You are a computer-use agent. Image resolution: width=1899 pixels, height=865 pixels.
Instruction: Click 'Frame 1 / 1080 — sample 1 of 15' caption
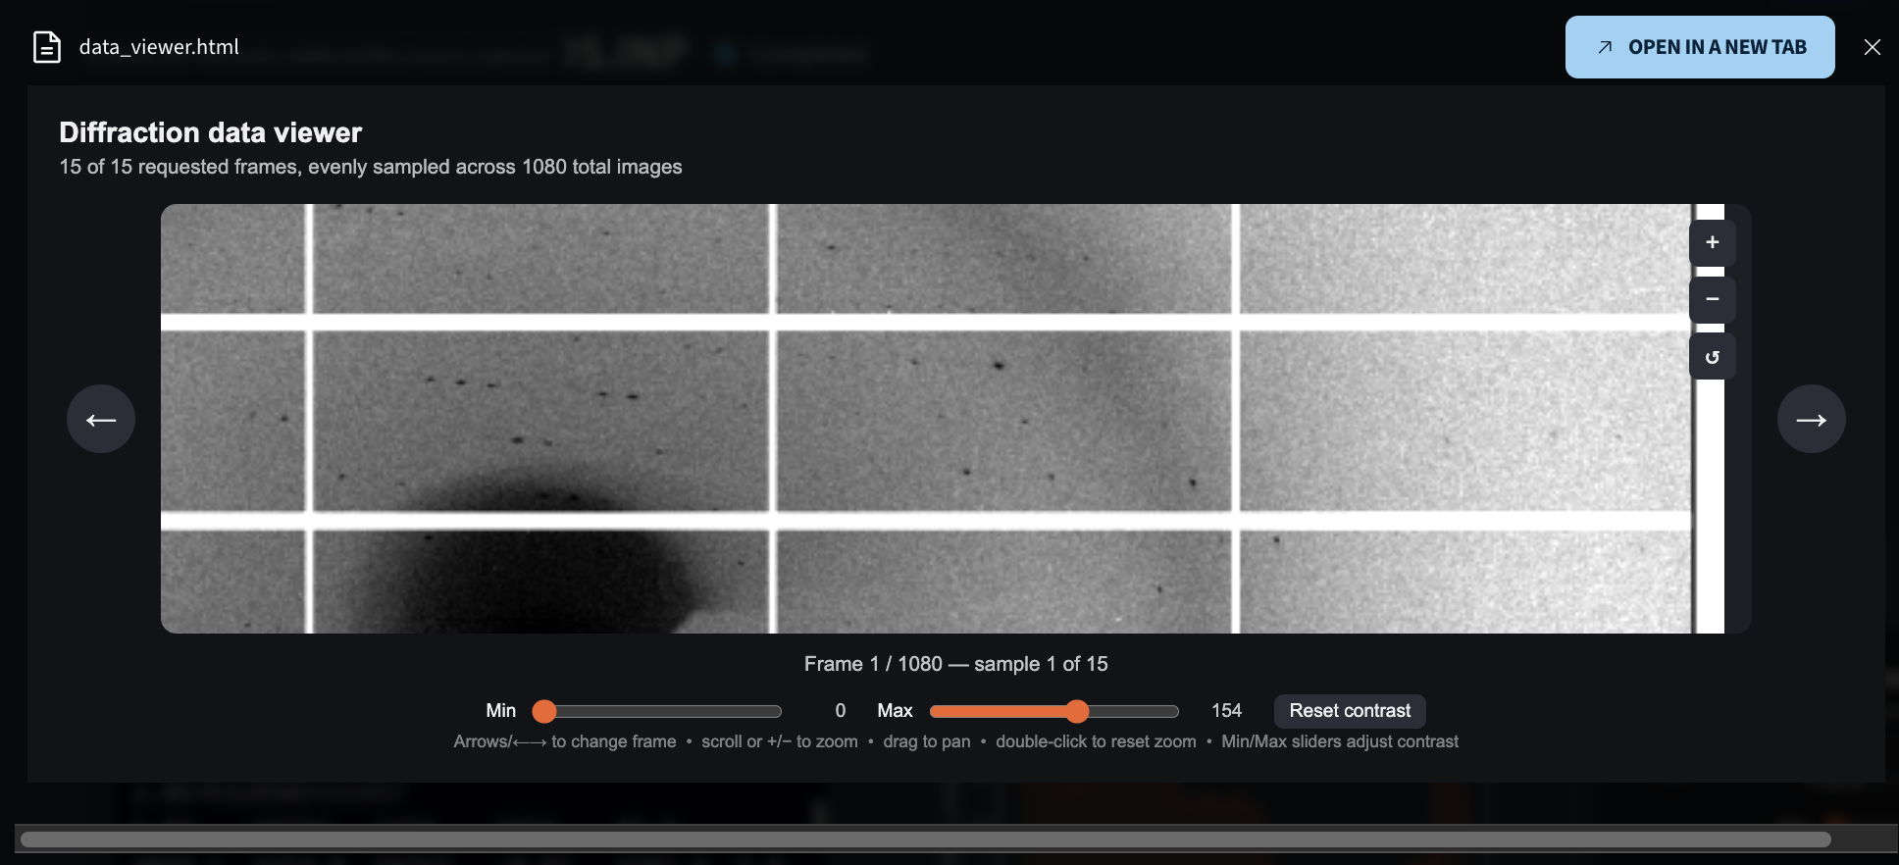point(956,664)
